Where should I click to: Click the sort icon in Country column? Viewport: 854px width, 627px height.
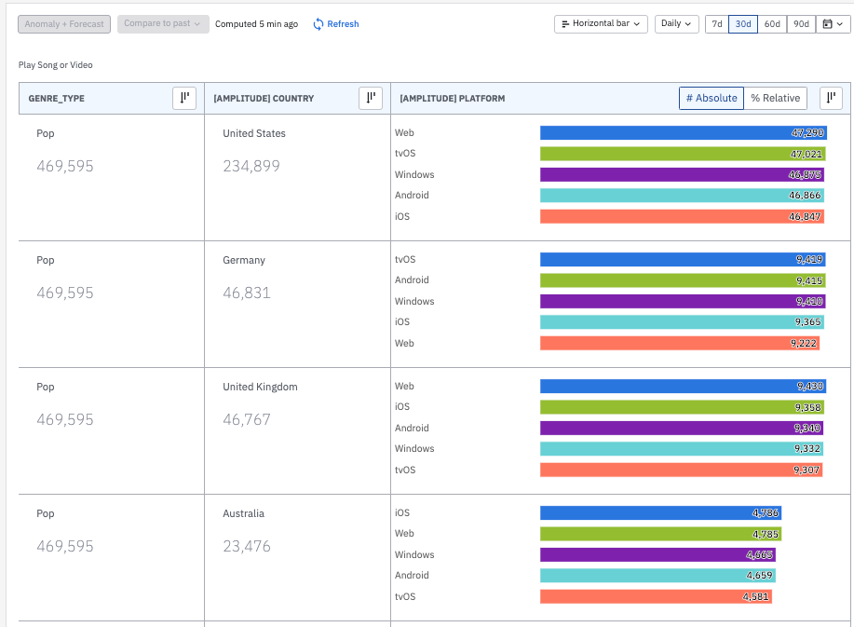370,98
